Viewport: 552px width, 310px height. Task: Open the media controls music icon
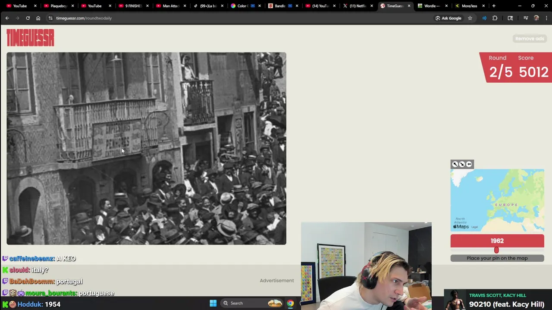(x=526, y=18)
